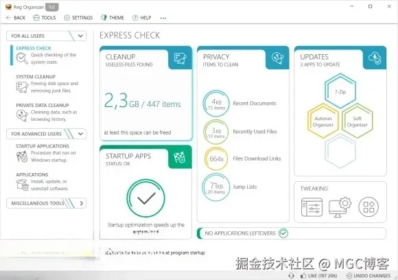Click LIKE (197 206) in the status bar
This screenshot has height=280, width=398.
(323, 276)
